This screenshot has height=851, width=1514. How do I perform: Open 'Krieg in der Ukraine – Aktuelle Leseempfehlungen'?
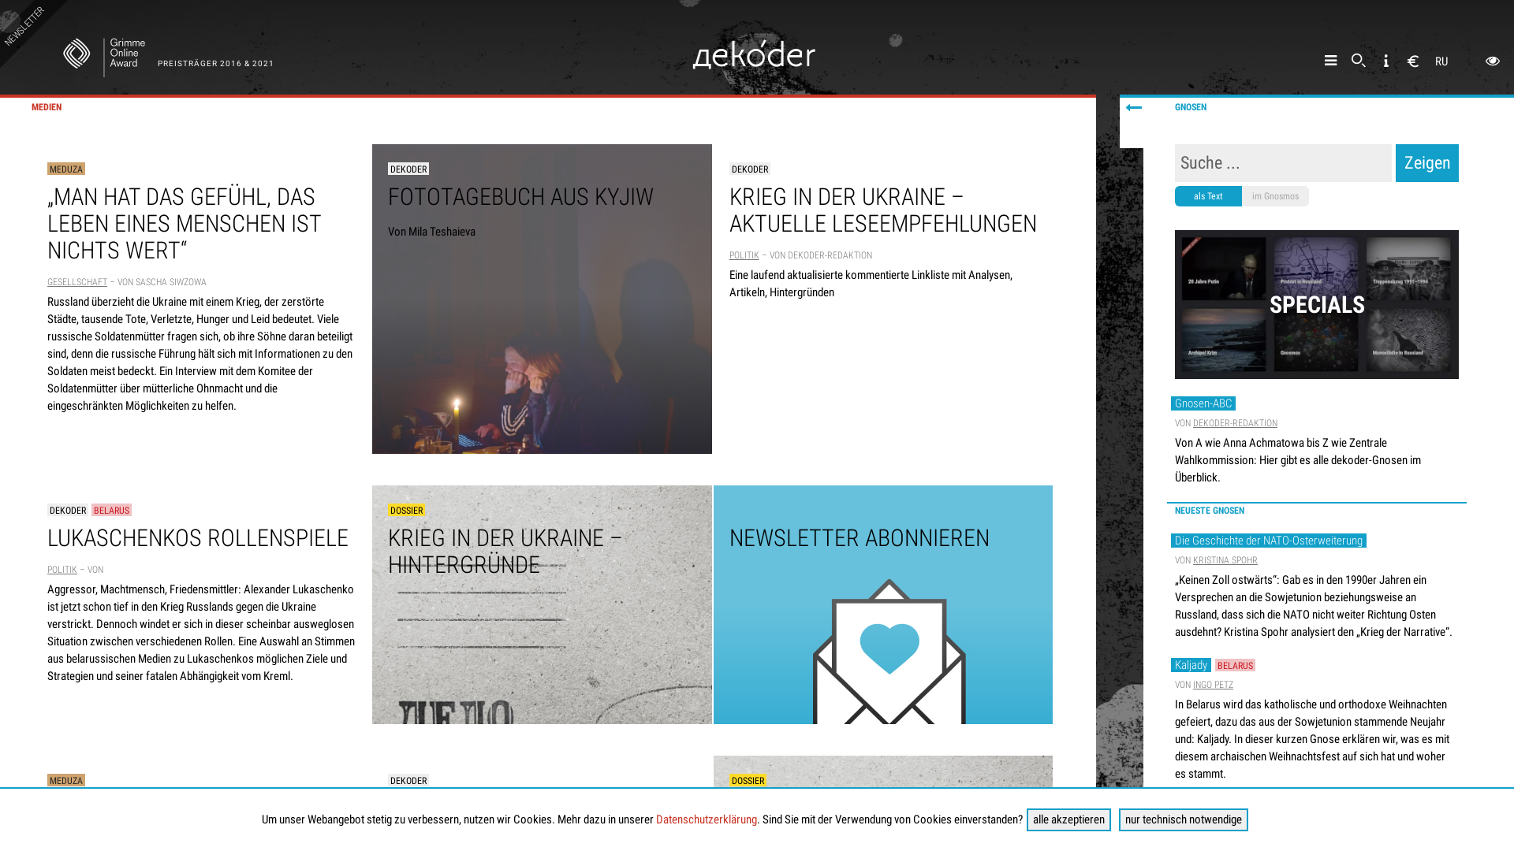pyautogui.click(x=883, y=210)
